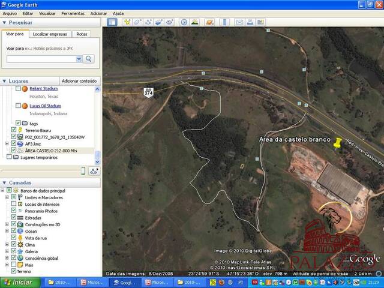Show the ruler tool
This screenshot has width=384, height=288.
224,22
